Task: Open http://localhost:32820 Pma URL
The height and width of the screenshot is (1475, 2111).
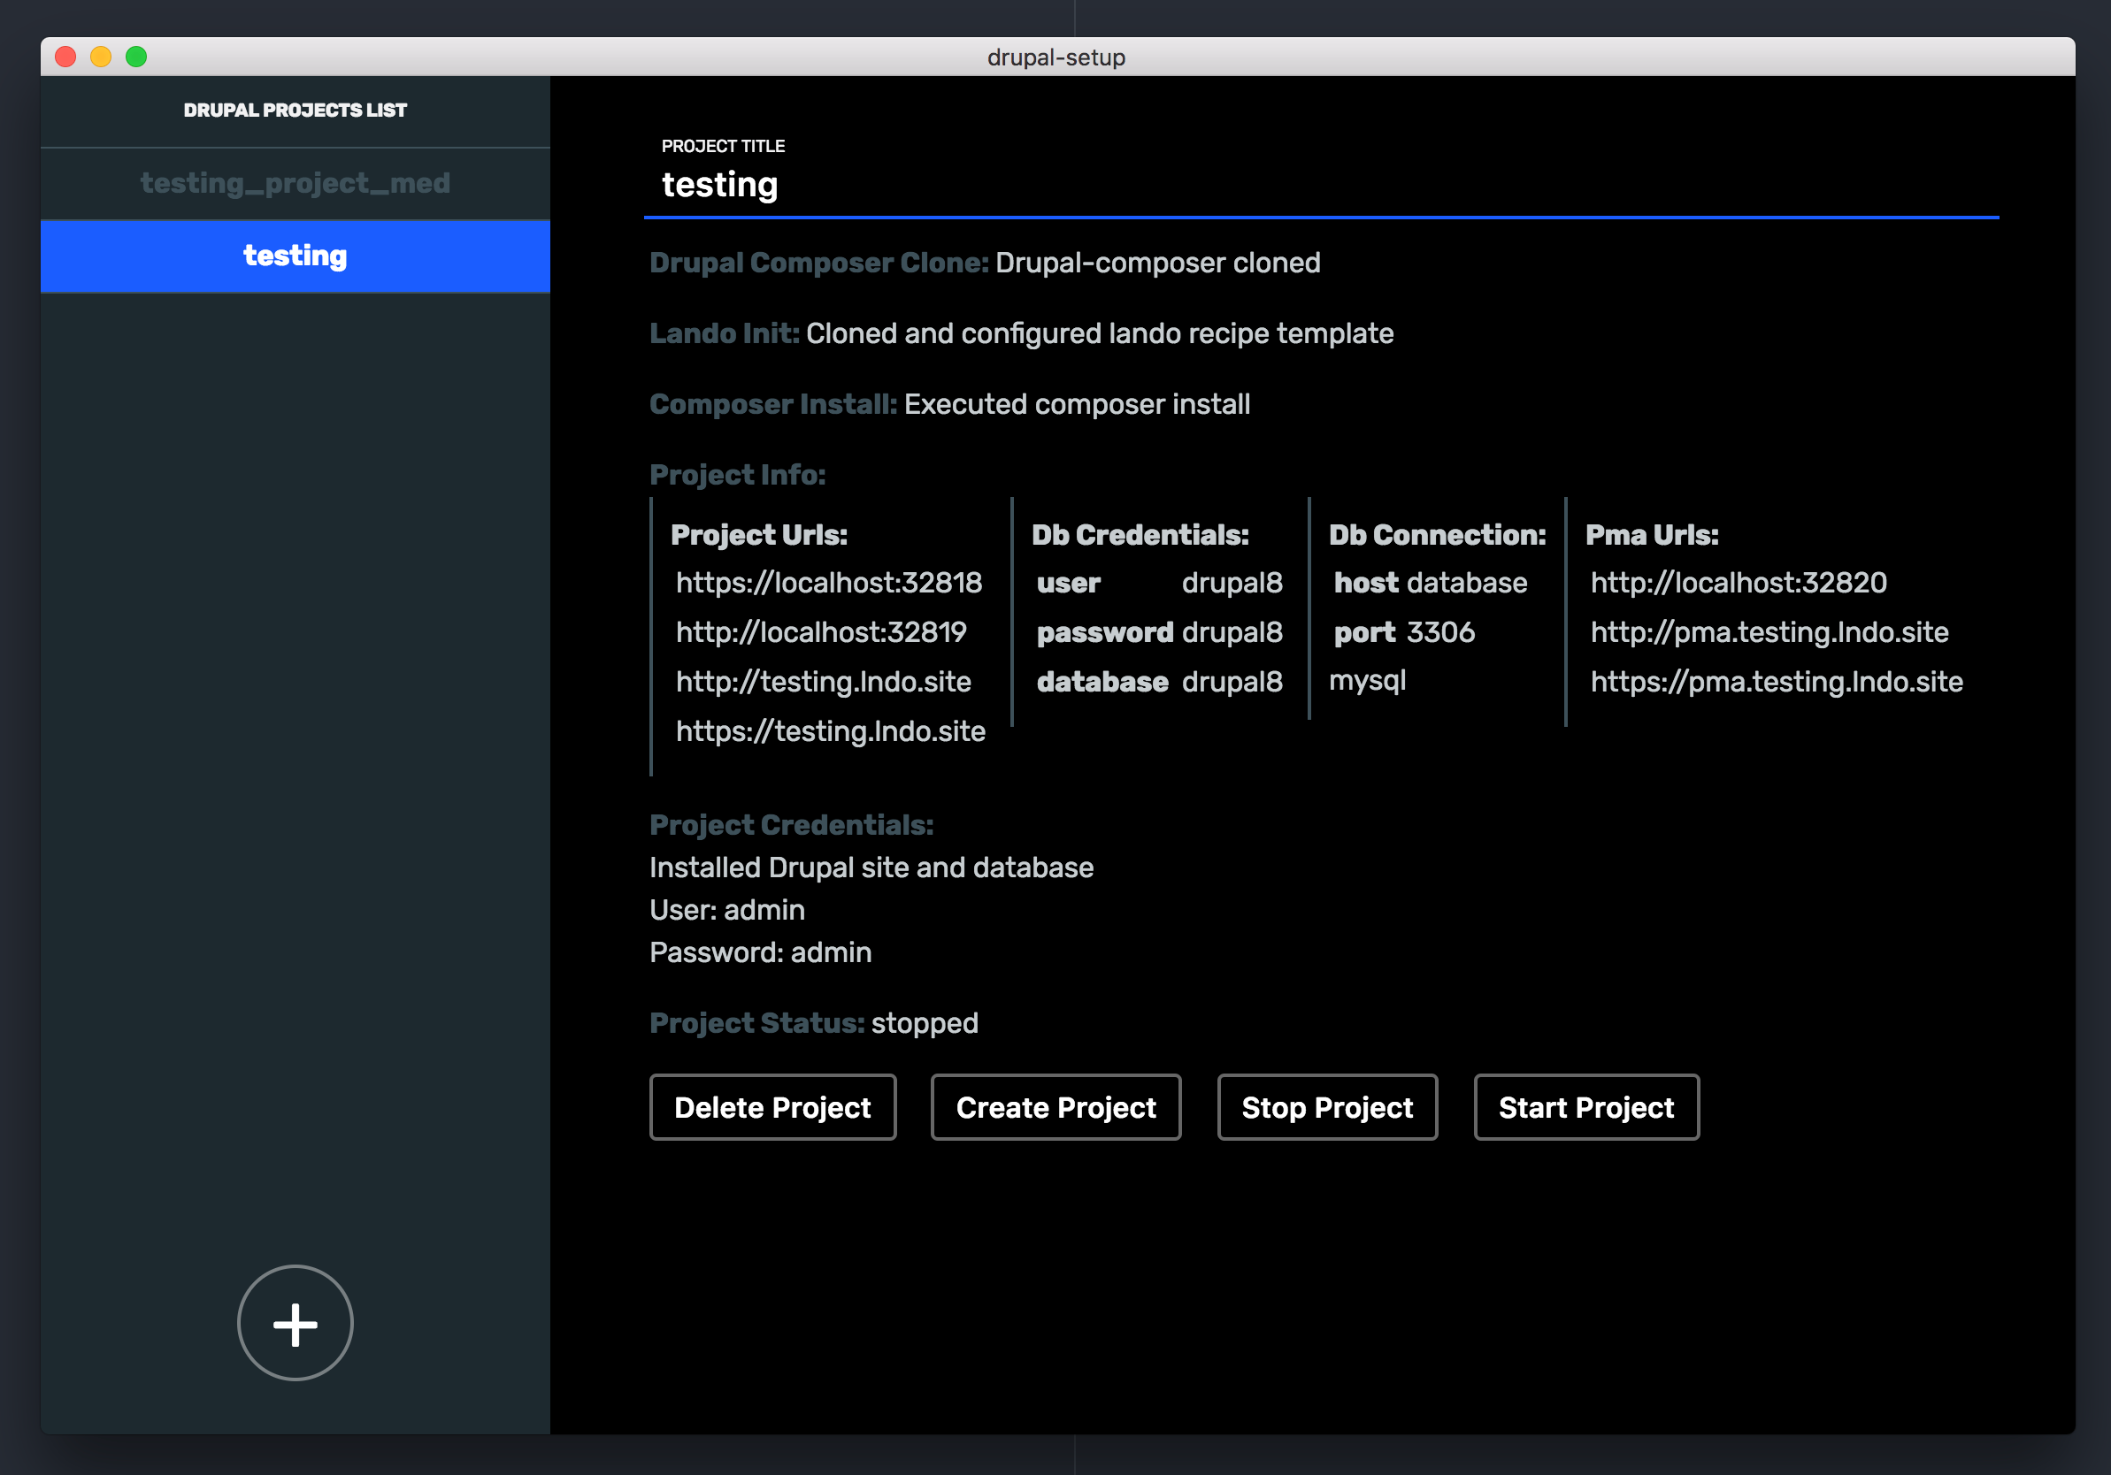Action: 1739,583
